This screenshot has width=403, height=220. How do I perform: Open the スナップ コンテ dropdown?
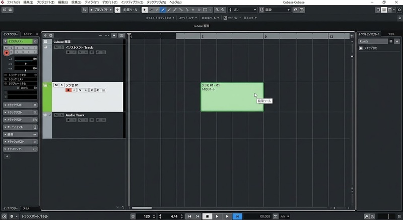(x=187, y=18)
